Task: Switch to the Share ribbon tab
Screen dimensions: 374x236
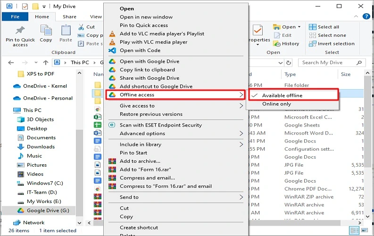Action: pos(70,17)
